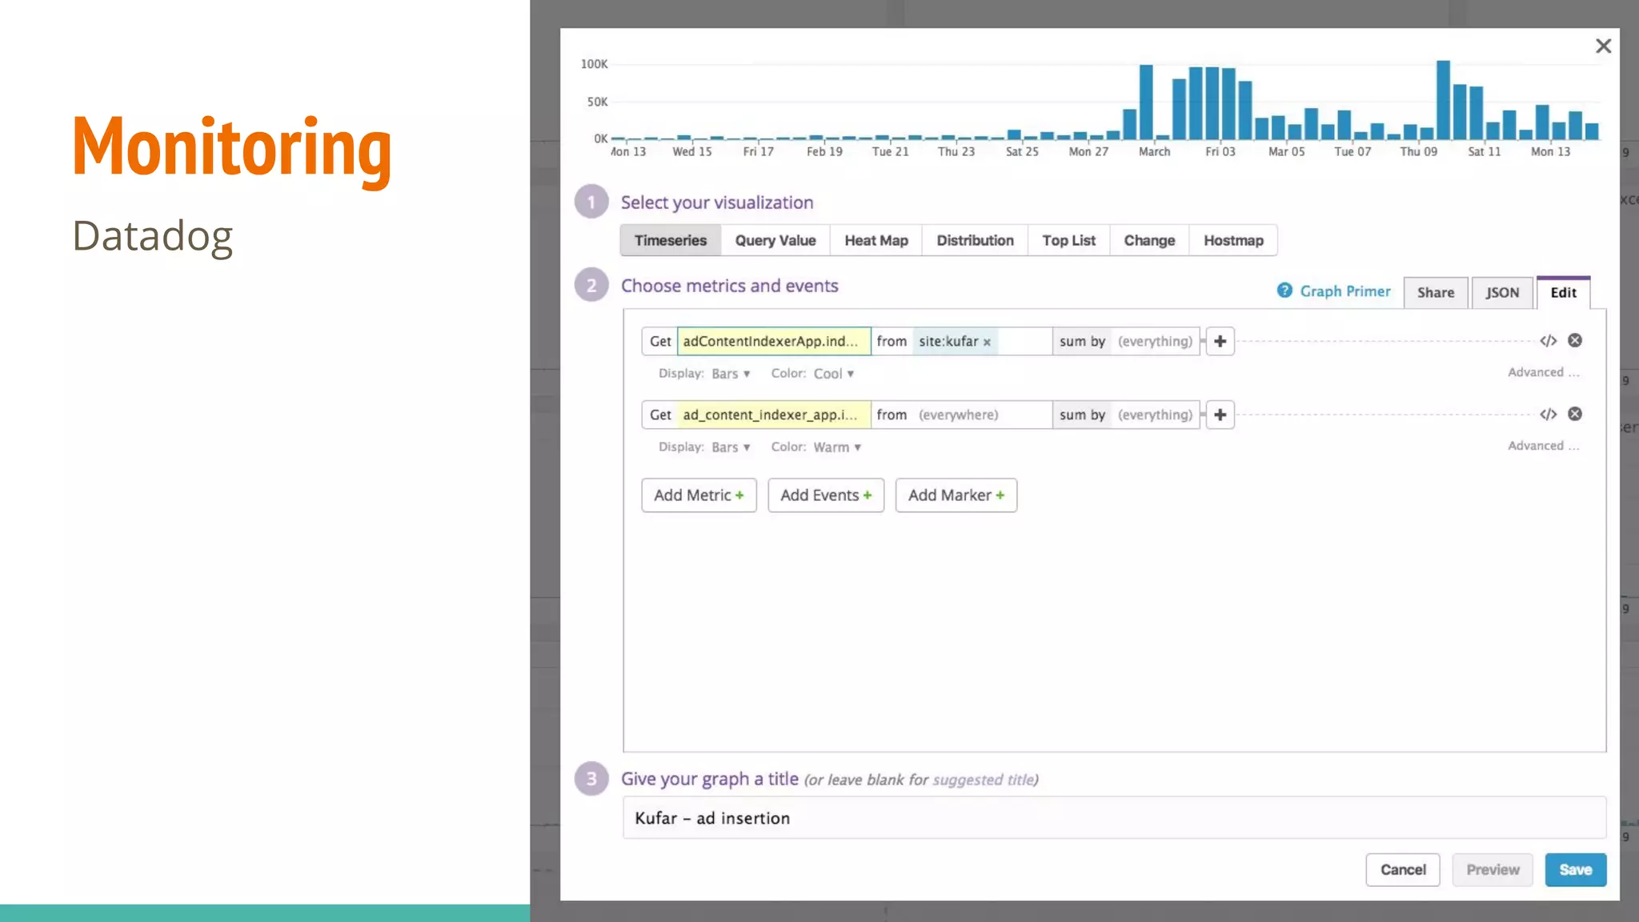
Task: Click the Add Metric button
Action: pos(699,495)
